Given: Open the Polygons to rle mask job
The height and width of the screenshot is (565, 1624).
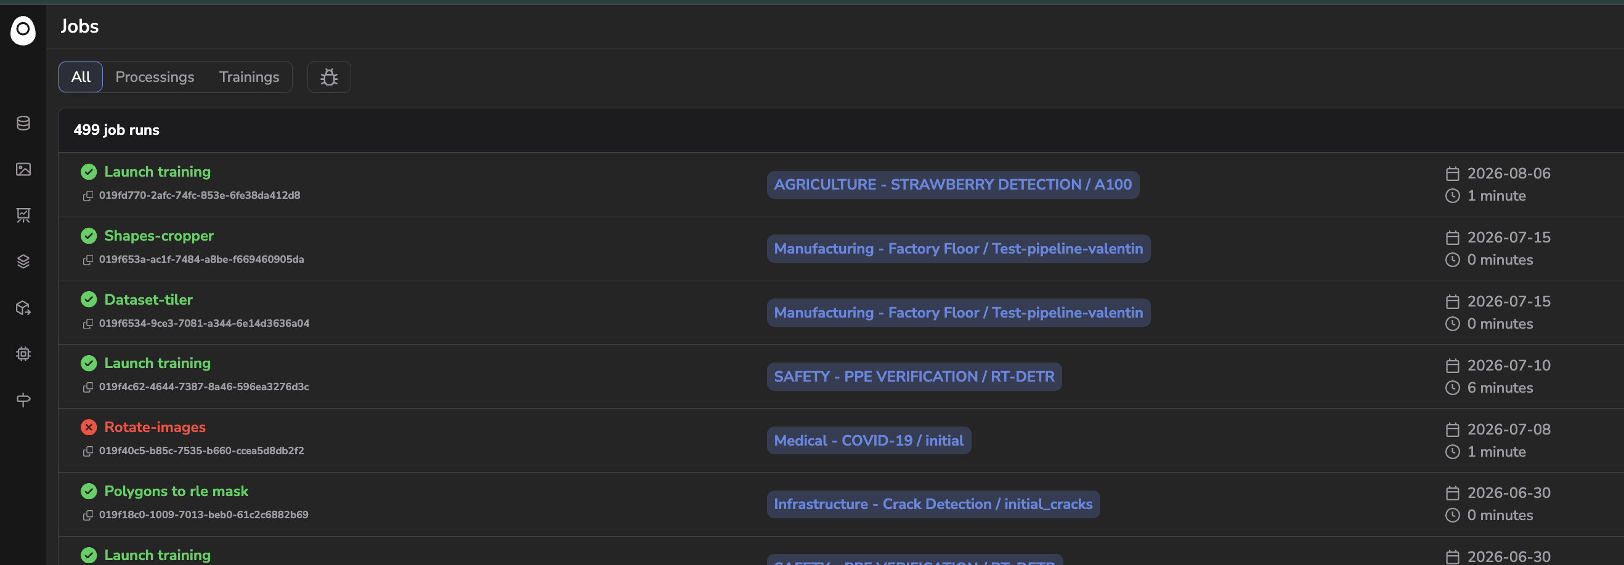Looking at the screenshot, I should pos(176,491).
